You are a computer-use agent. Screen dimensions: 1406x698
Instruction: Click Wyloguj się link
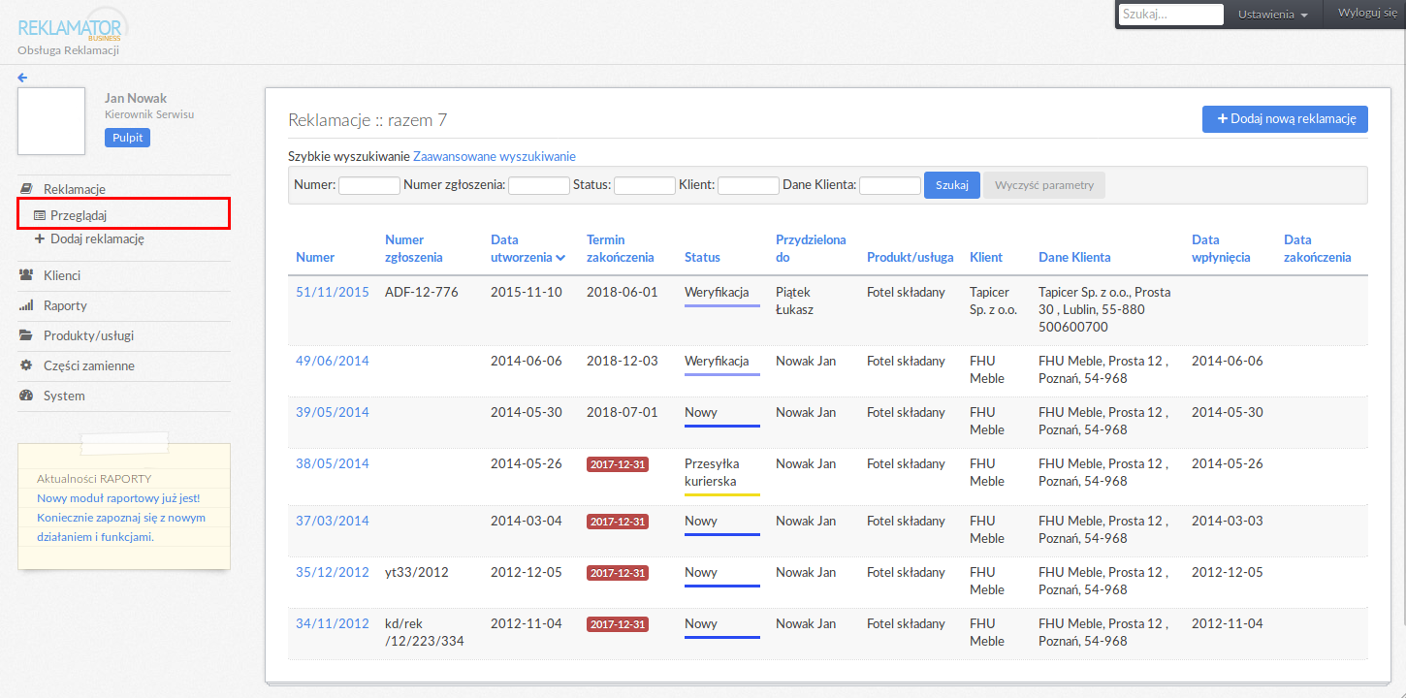(1367, 13)
